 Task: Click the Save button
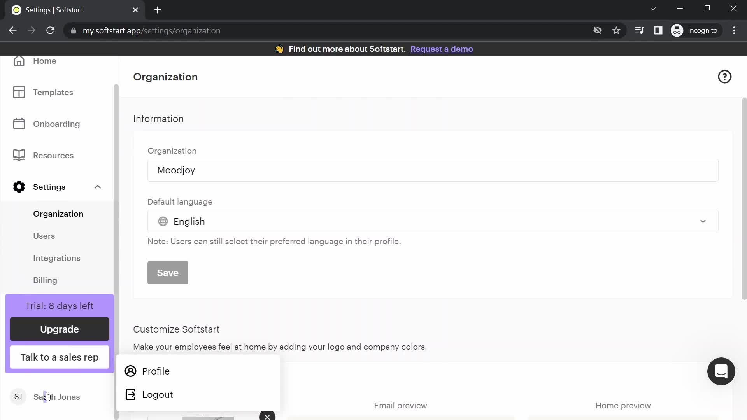pos(168,273)
